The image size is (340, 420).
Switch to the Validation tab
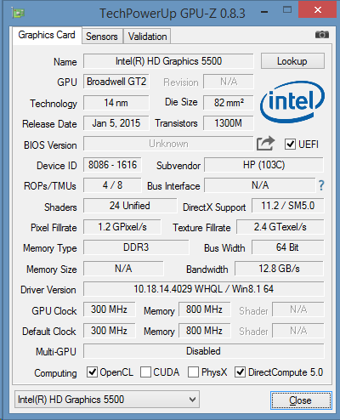point(147,37)
